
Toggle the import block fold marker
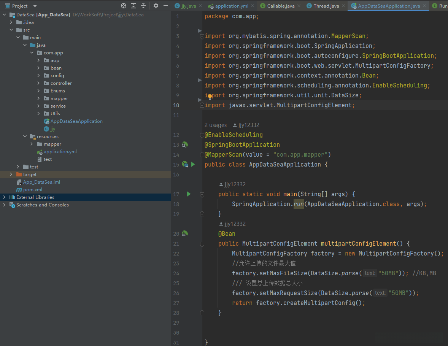click(202, 36)
